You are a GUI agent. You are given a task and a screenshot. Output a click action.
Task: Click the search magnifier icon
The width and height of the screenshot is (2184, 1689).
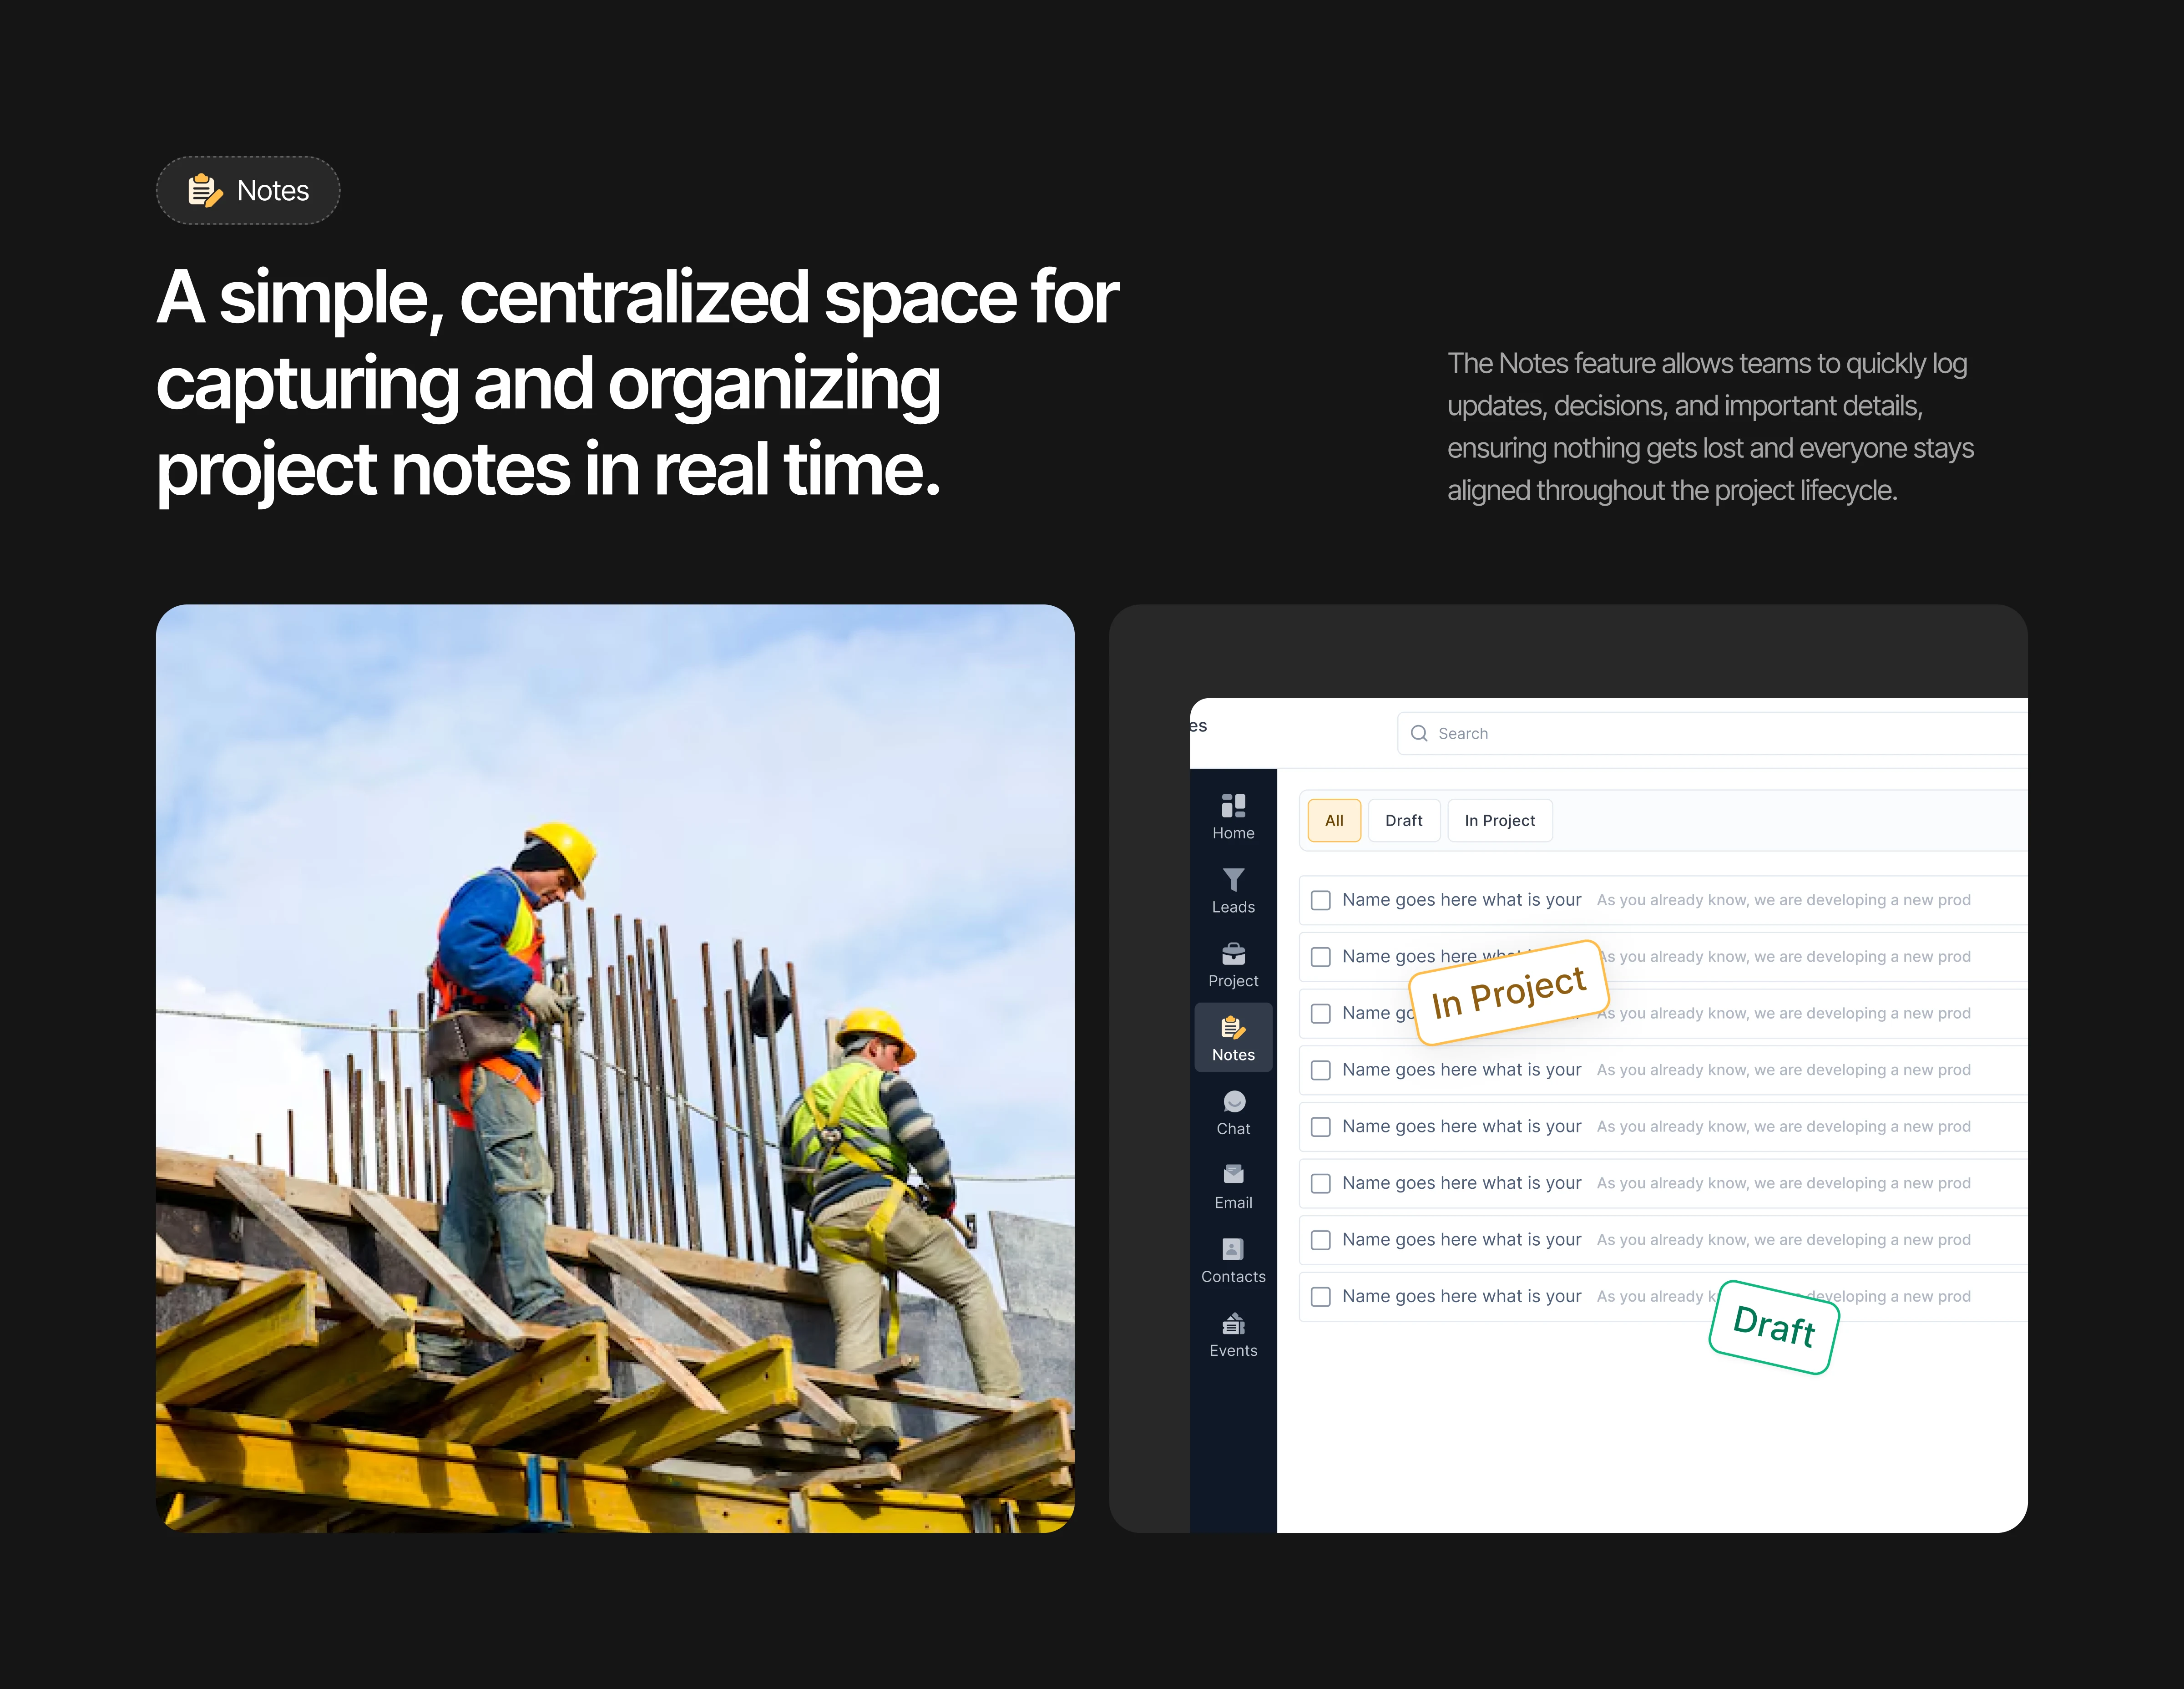coord(1419,734)
